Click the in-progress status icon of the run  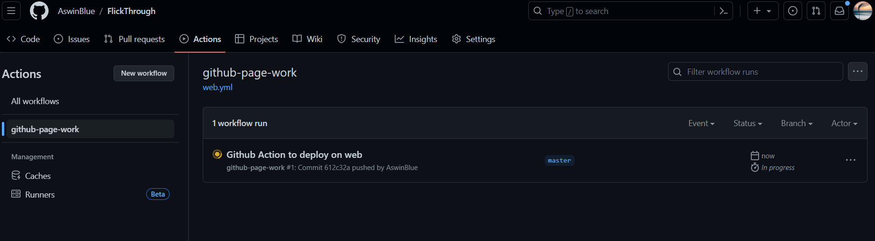tap(217, 154)
